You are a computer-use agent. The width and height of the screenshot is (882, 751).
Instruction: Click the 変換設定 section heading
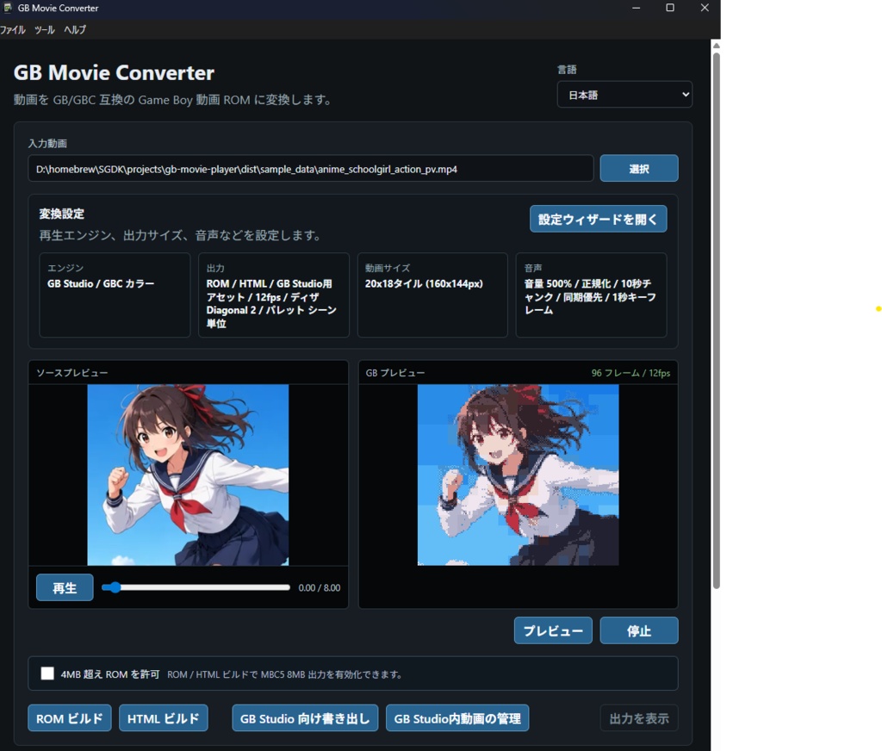(x=62, y=214)
